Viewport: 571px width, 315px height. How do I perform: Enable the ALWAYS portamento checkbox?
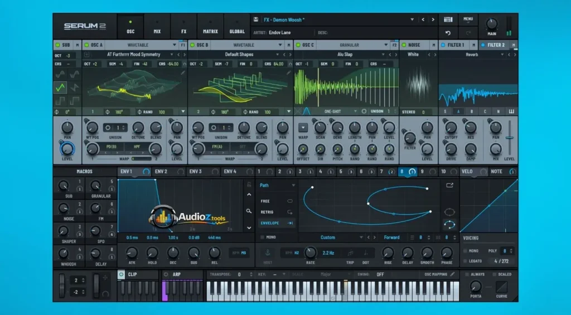(467, 274)
